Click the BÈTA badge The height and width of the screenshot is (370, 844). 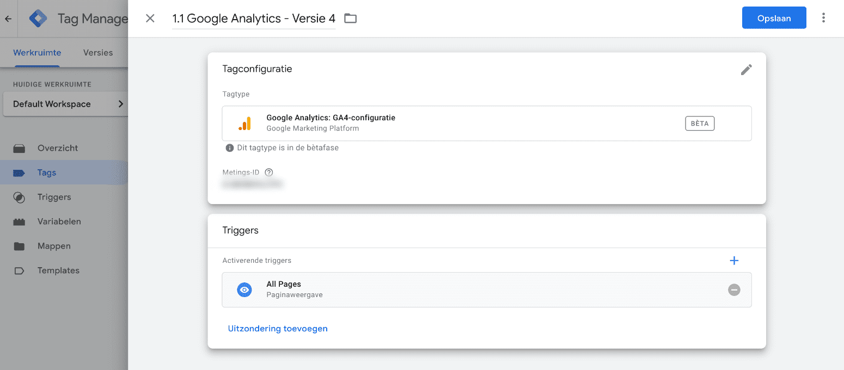700,124
